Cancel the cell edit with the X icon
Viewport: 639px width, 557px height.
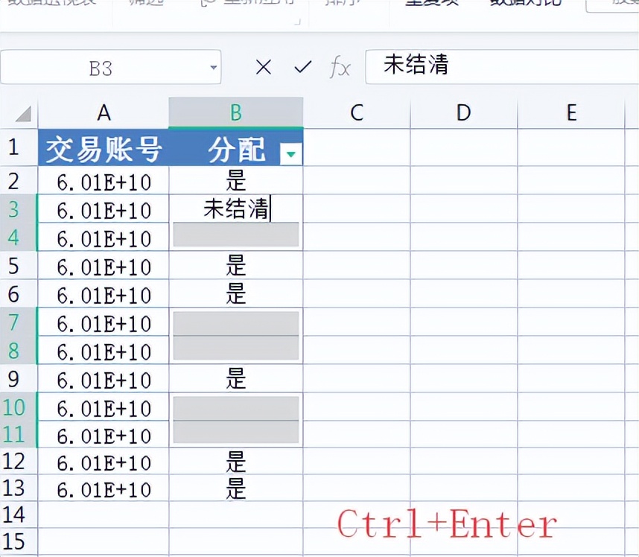264,67
